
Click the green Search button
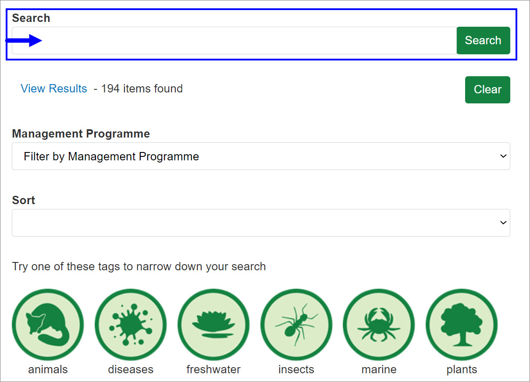pos(483,40)
